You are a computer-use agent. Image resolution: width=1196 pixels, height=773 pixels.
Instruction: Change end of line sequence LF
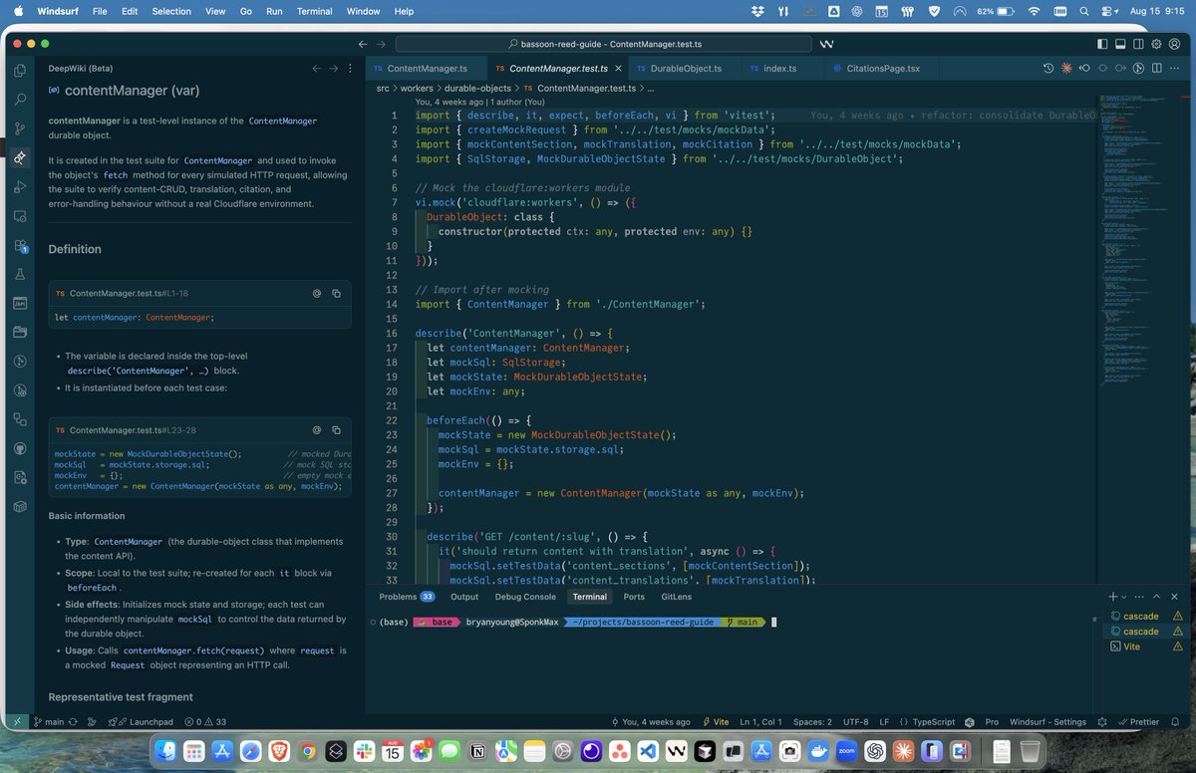pos(883,722)
